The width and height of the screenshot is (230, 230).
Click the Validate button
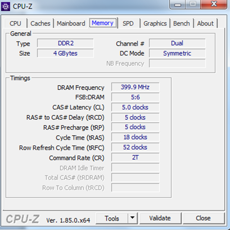pyautogui.click(x=160, y=218)
